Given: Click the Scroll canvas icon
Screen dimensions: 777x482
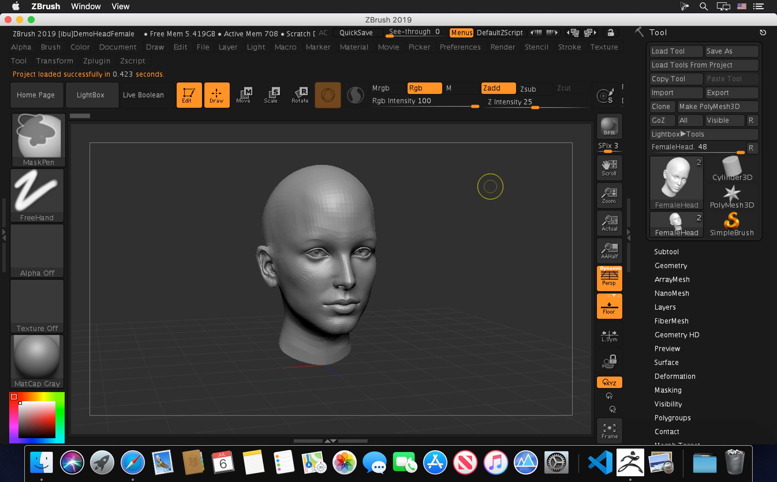Looking at the screenshot, I should pos(609,168).
